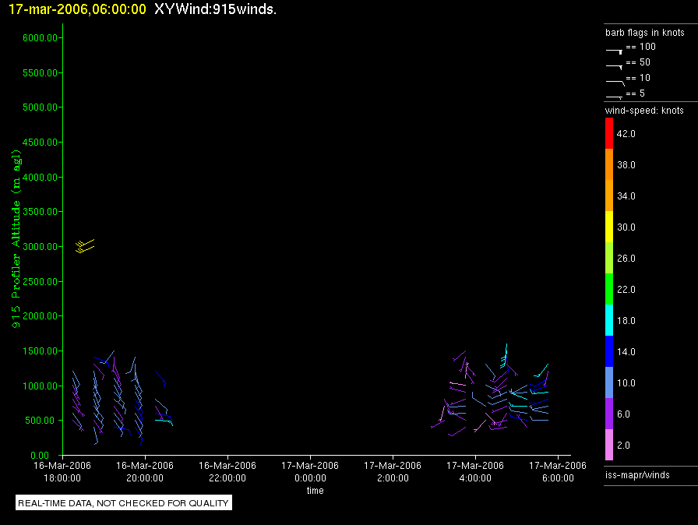
Task: Click the dark blue 14.0 knots color band
Action: pos(609,351)
